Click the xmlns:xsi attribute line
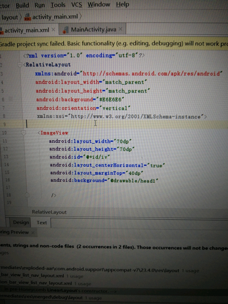 (122, 116)
